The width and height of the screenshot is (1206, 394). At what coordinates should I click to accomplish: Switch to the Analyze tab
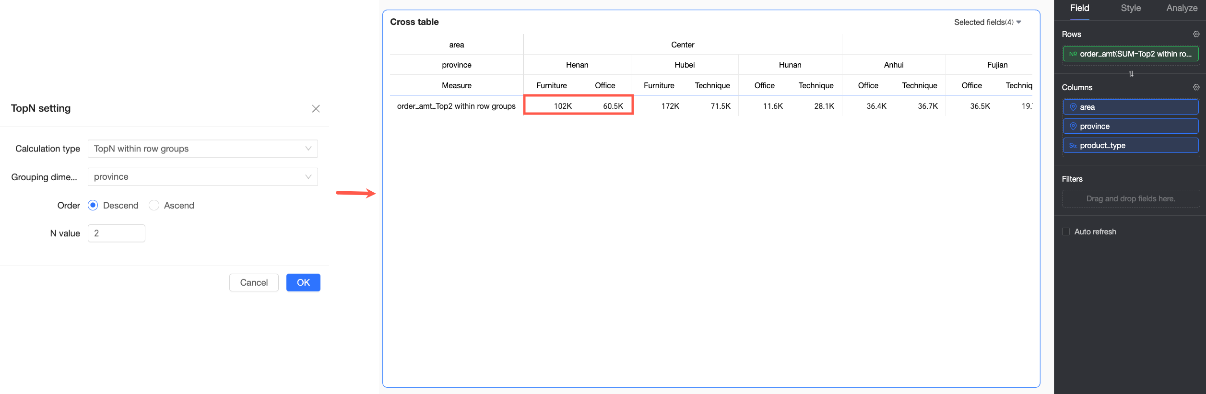coord(1182,8)
